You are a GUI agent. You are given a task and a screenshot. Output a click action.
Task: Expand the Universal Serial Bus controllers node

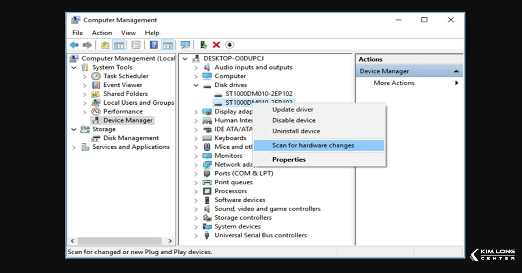coord(196,236)
